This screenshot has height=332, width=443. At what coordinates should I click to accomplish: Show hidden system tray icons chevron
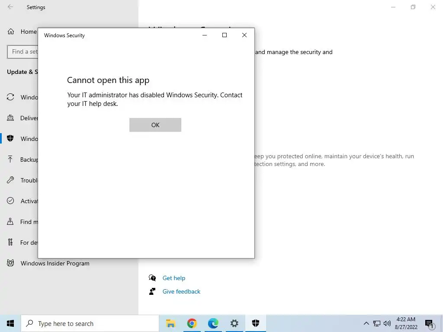[x=366, y=323]
